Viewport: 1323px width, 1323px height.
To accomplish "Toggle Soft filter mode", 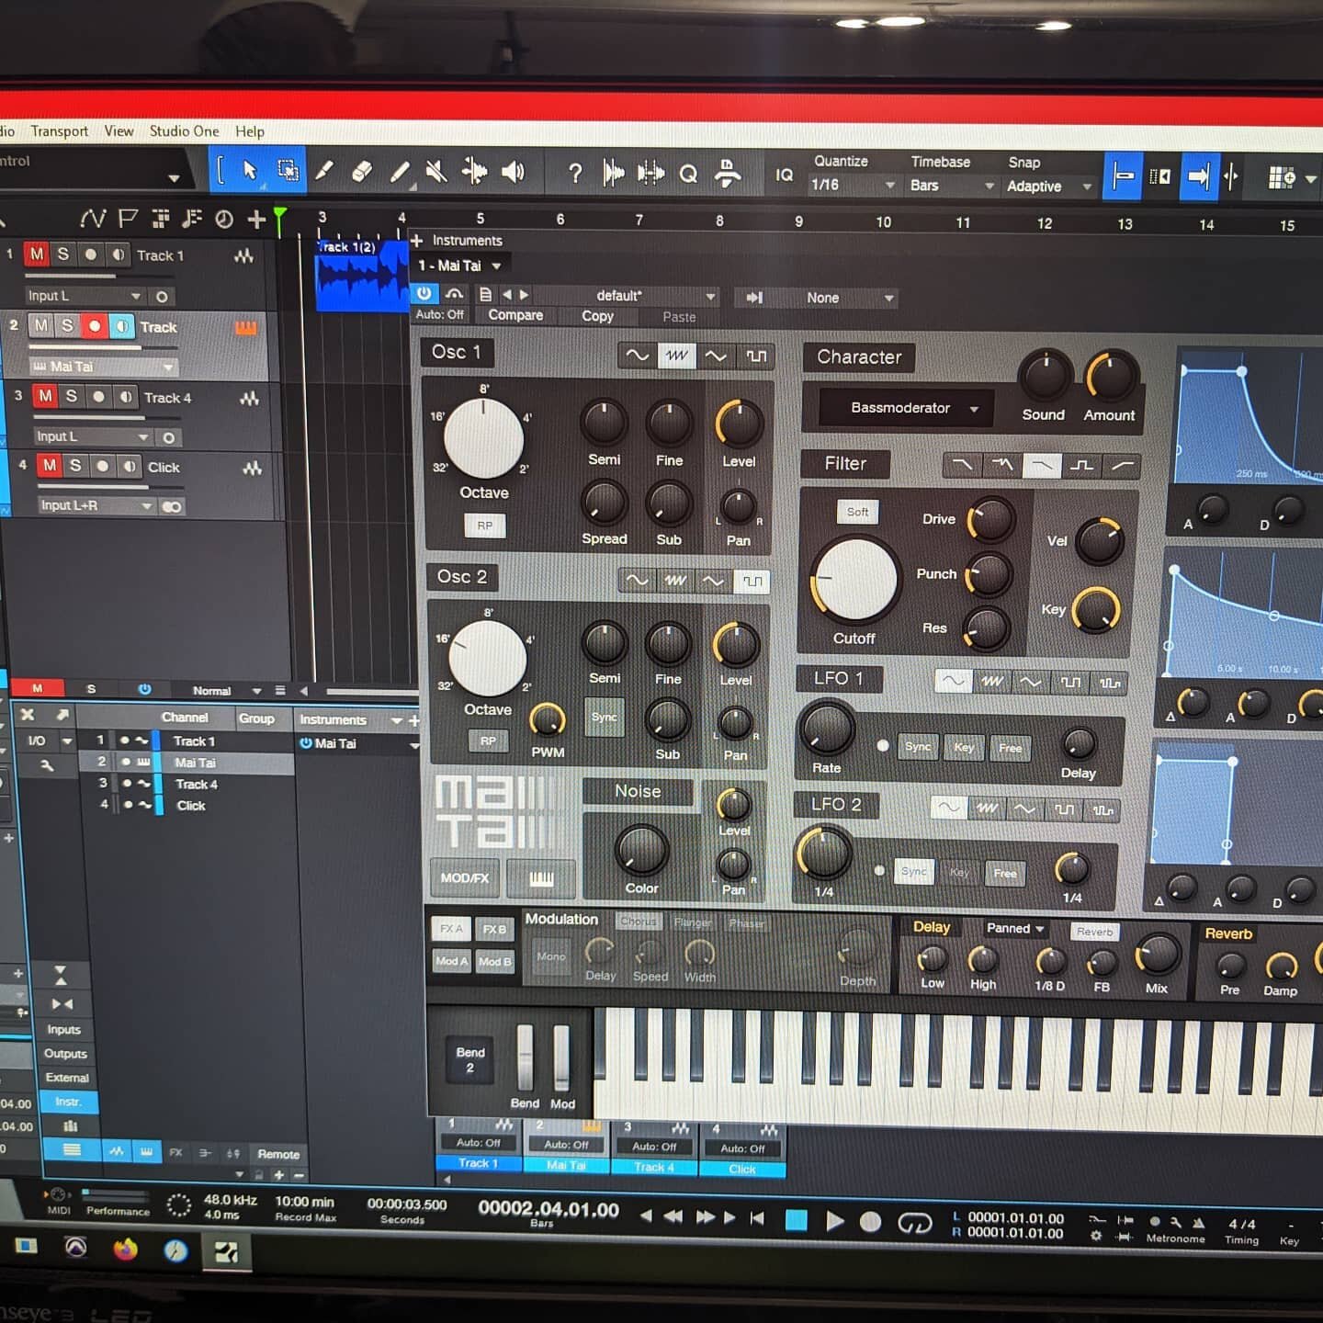I will coord(857,512).
